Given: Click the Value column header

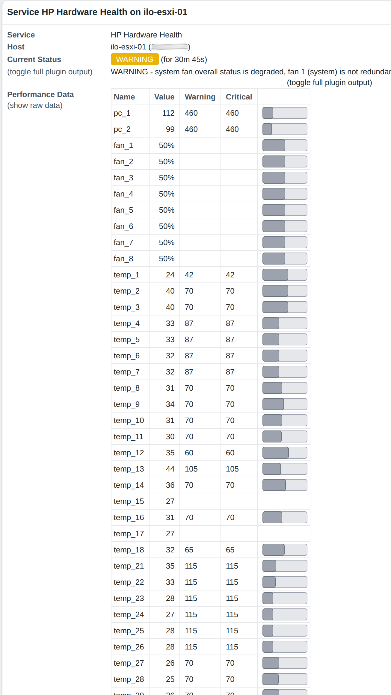Looking at the screenshot, I should point(164,97).
